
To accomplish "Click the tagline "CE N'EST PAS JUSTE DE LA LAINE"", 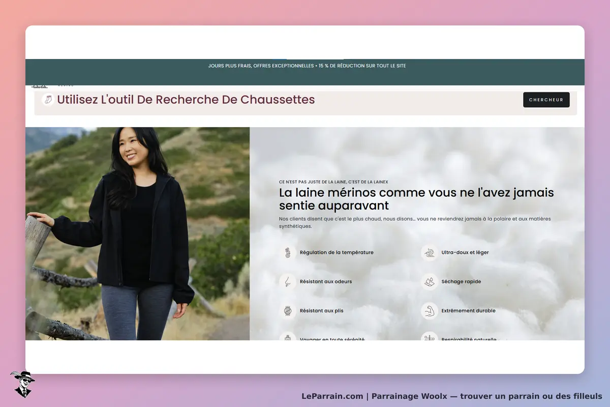I will point(333,182).
